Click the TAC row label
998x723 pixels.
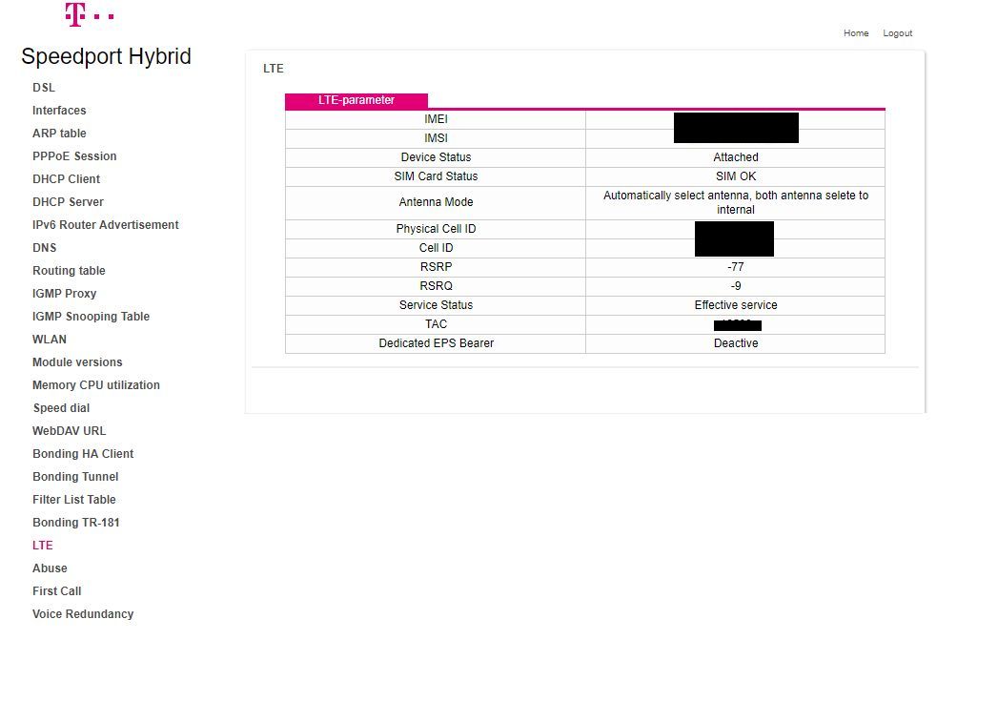point(436,325)
